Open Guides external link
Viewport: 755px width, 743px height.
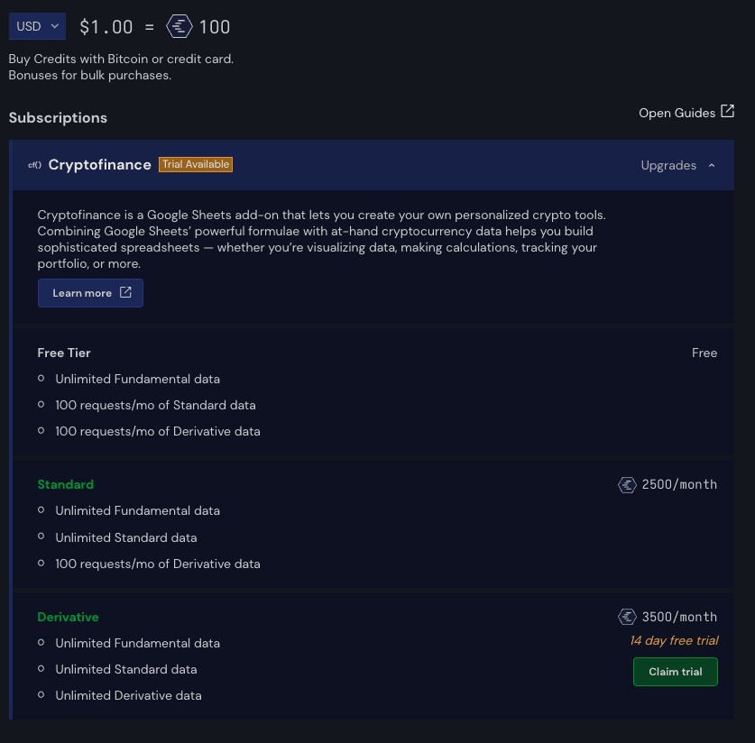click(686, 113)
